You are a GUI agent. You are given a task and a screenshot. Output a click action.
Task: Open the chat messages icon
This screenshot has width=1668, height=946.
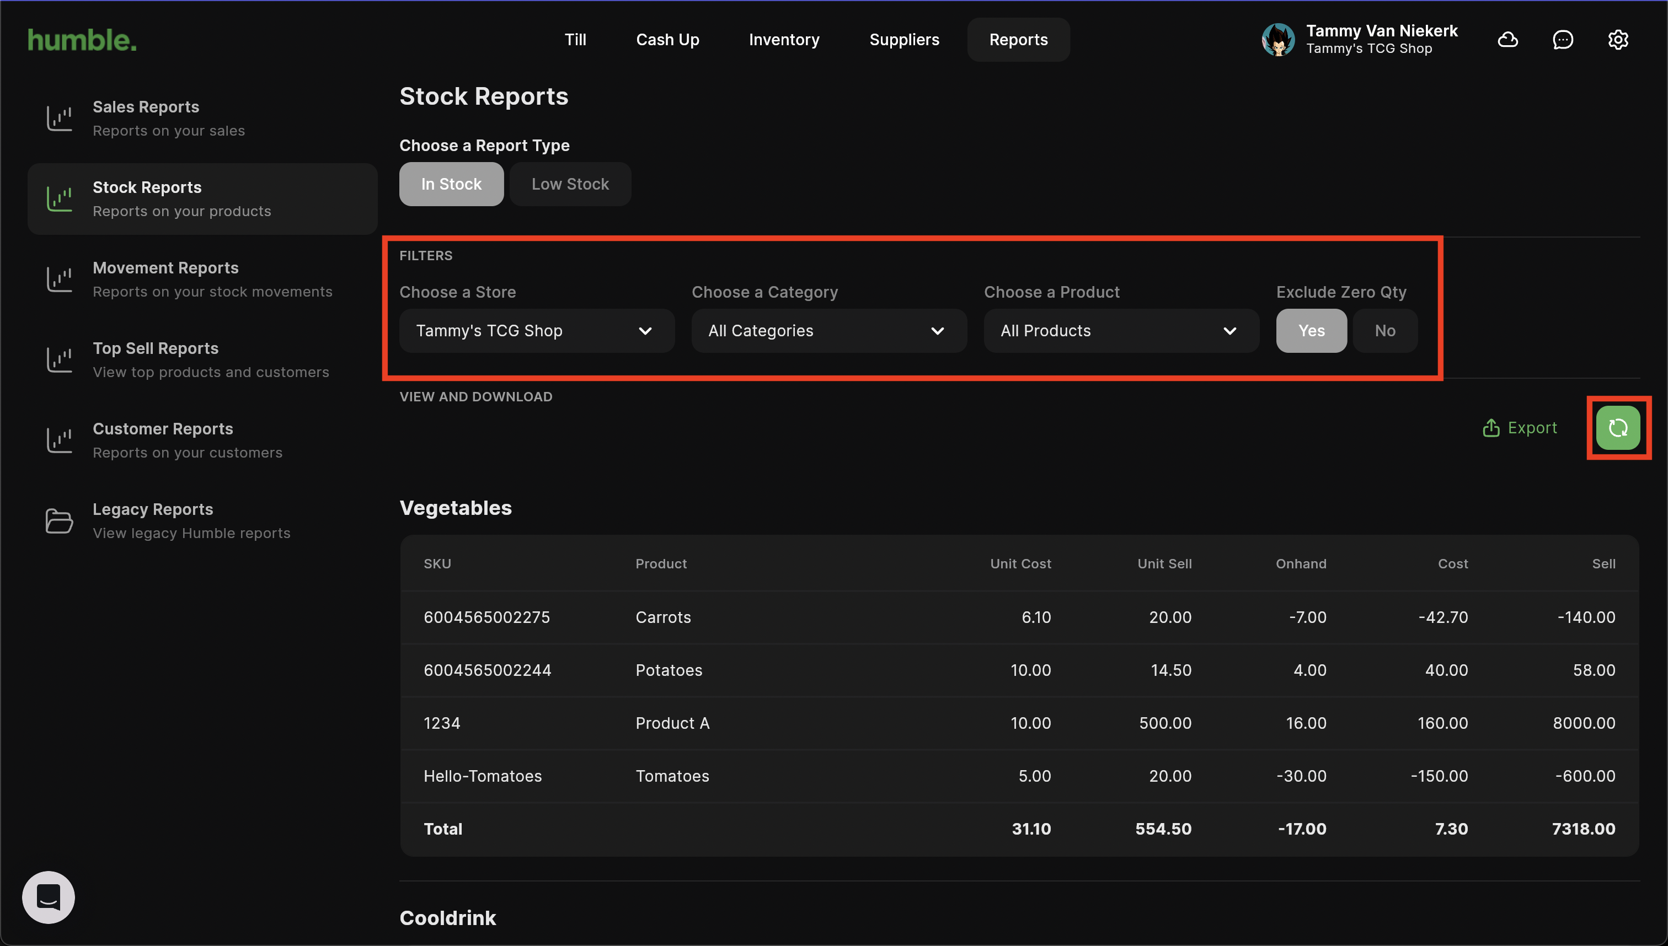[x=1563, y=40]
